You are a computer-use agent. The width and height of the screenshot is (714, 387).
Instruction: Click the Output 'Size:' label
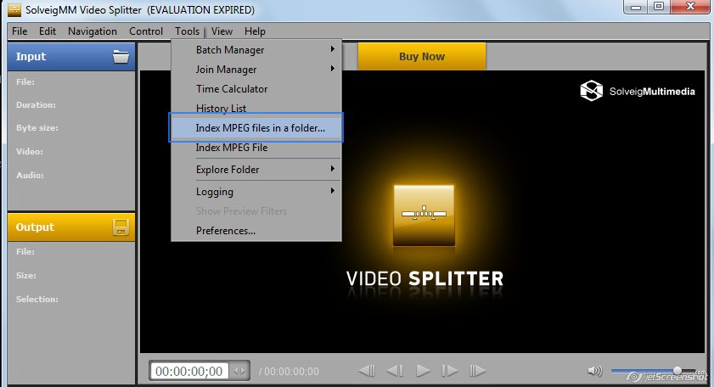pos(26,276)
